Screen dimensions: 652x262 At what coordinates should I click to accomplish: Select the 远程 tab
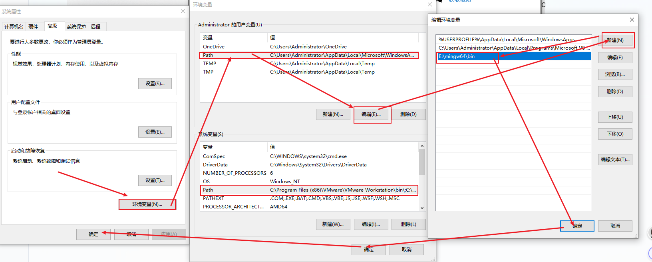(95, 27)
